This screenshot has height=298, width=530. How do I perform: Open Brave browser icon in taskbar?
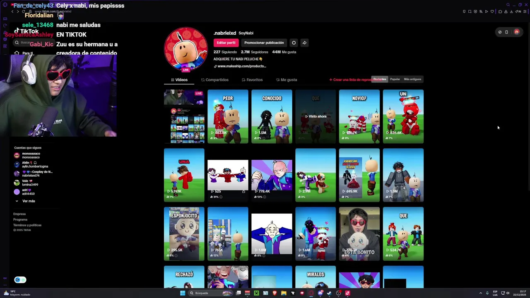coord(275,293)
